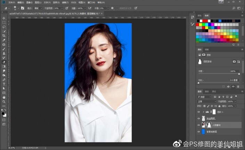Open the 图像 (Image) menu
Image resolution: width=245 pixels, height=150 pixels.
point(29,2)
